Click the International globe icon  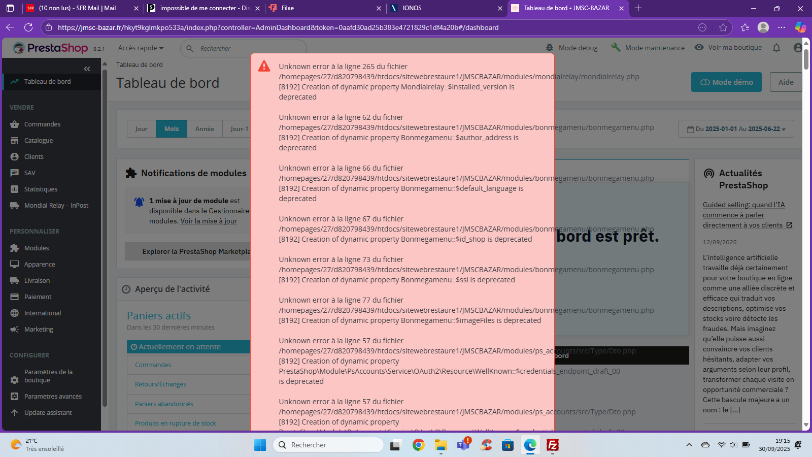(x=14, y=313)
